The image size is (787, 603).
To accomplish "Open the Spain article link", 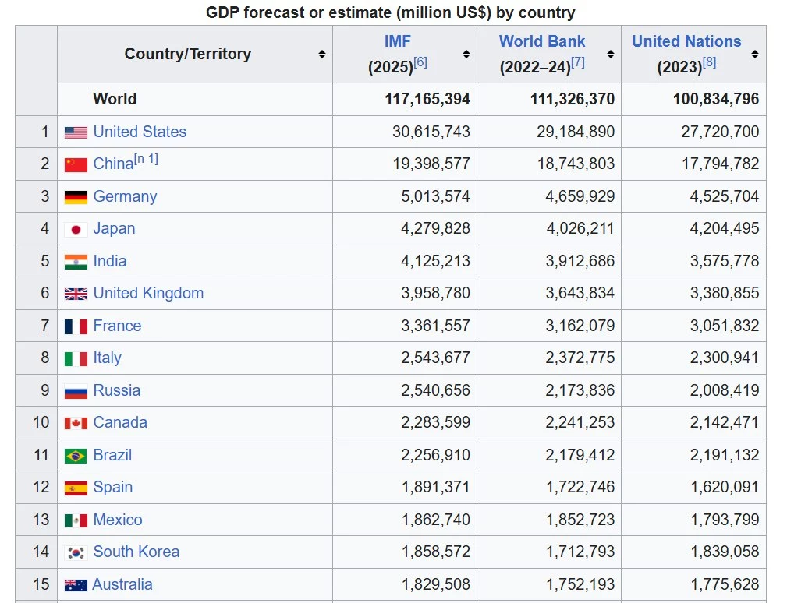I will (x=113, y=487).
